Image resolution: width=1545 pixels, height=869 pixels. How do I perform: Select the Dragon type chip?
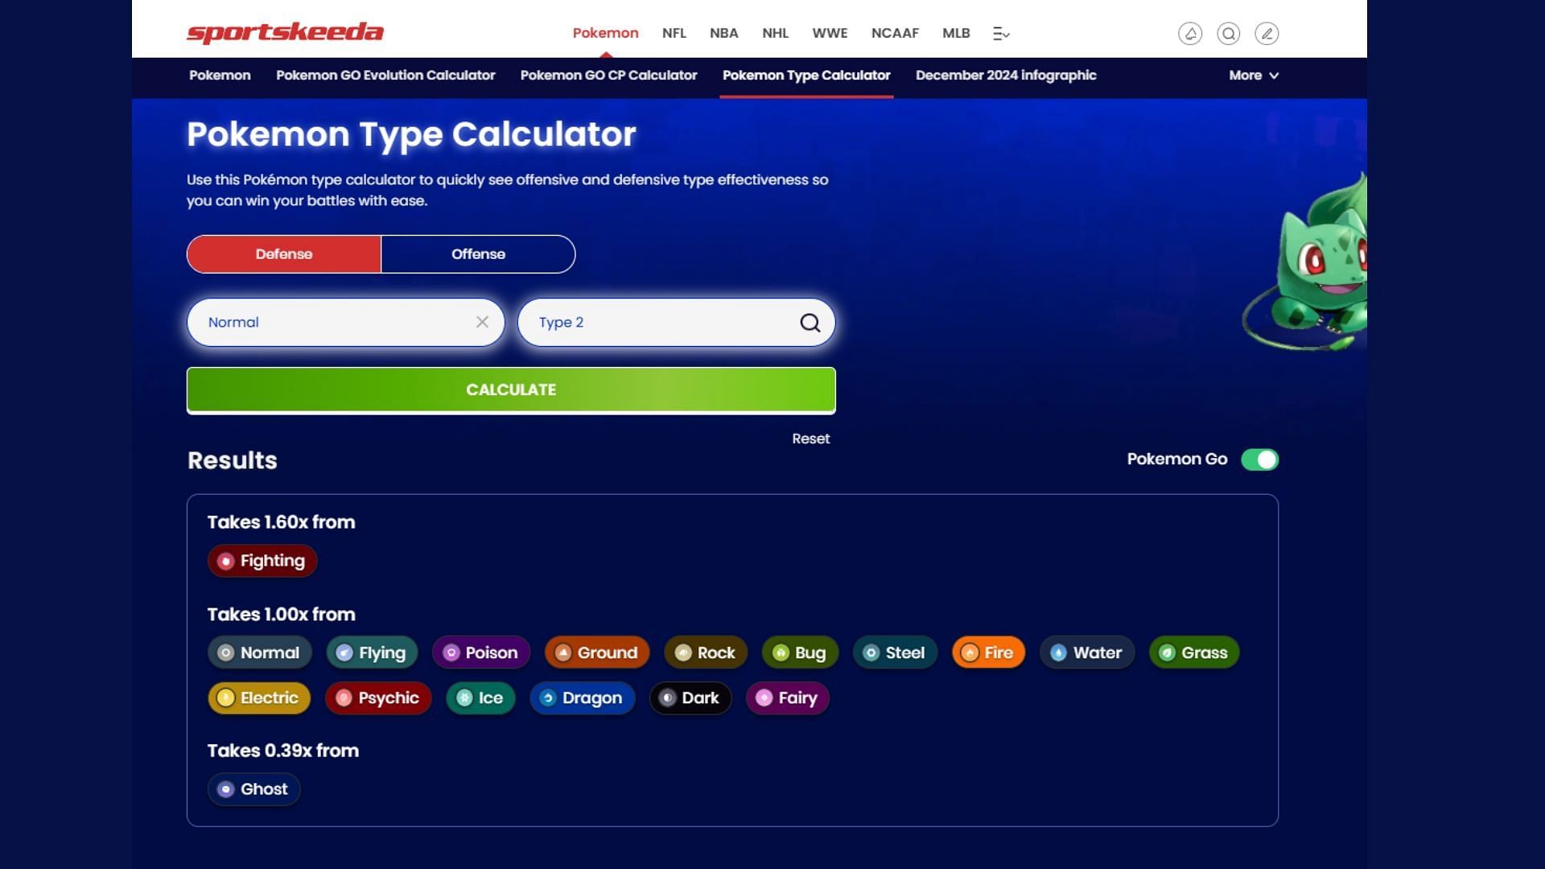click(x=583, y=698)
